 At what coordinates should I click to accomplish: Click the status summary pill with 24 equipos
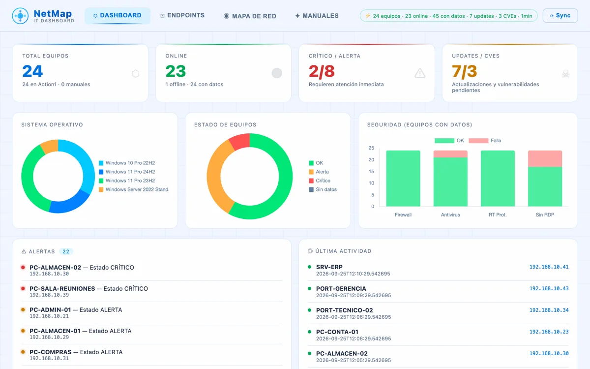(x=449, y=16)
